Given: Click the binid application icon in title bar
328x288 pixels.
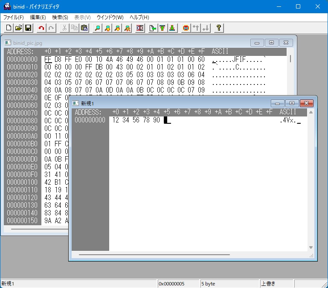Looking at the screenshot, I should 7,6.
